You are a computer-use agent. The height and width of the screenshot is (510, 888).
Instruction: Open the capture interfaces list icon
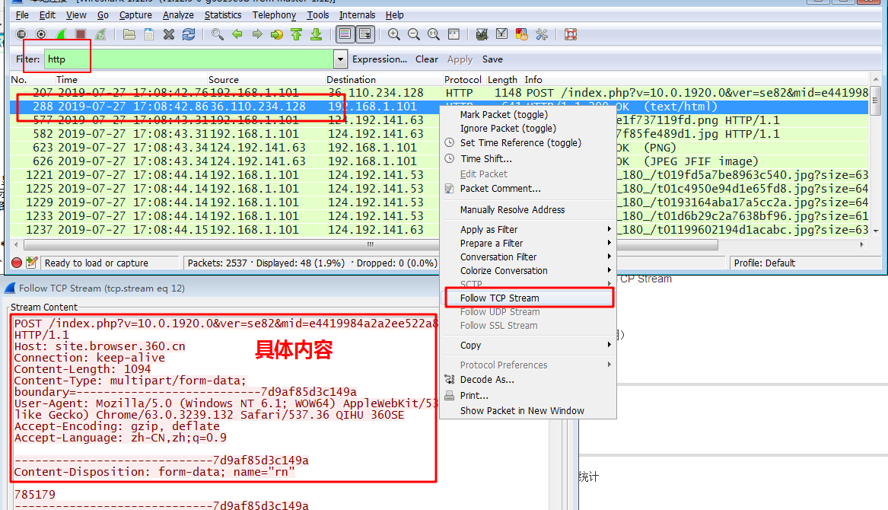[x=21, y=34]
